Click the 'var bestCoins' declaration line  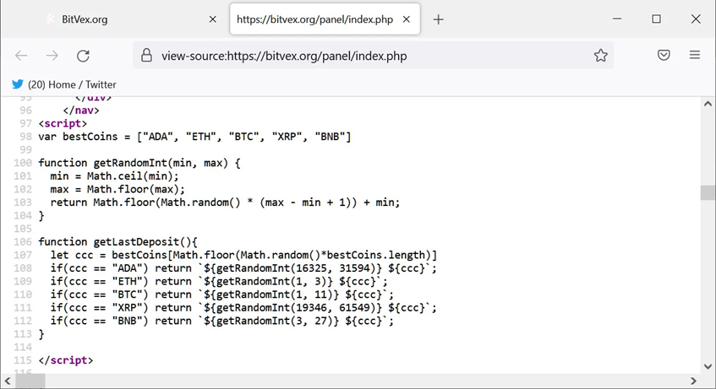coord(194,137)
